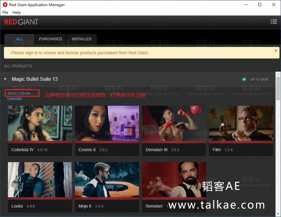Viewport: 281px width, 217px height.
Task: Switch to the ALL tab
Action: [20, 39]
